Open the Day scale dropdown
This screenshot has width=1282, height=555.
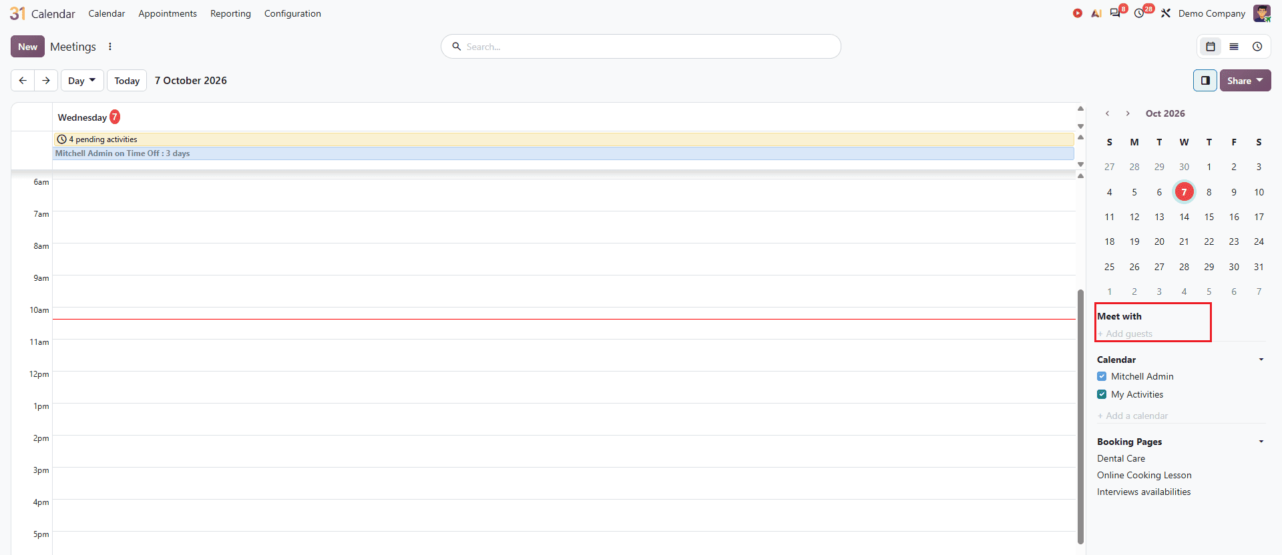(82, 81)
